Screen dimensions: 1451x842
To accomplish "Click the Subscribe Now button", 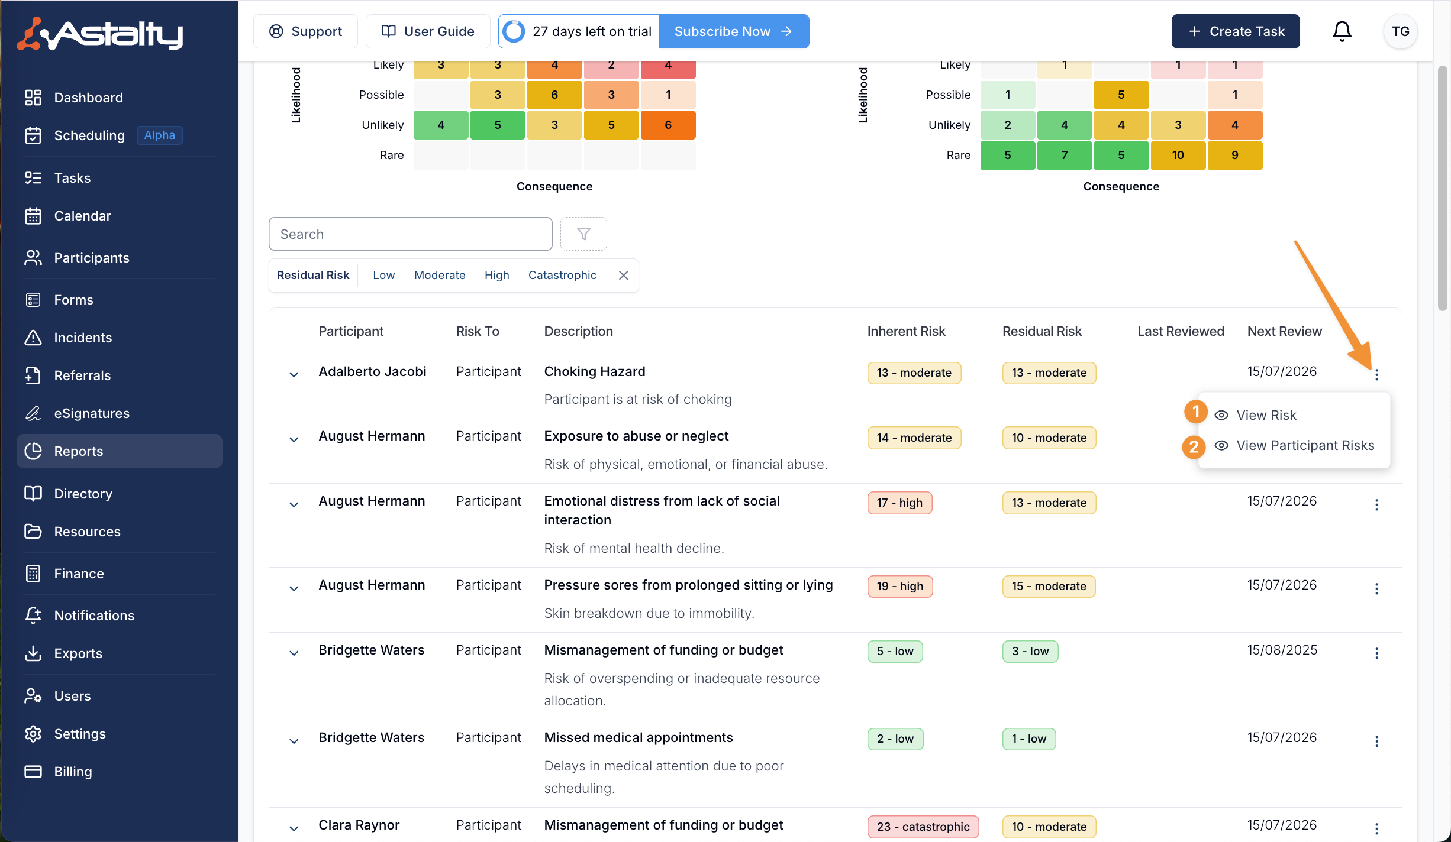I will 734,31.
